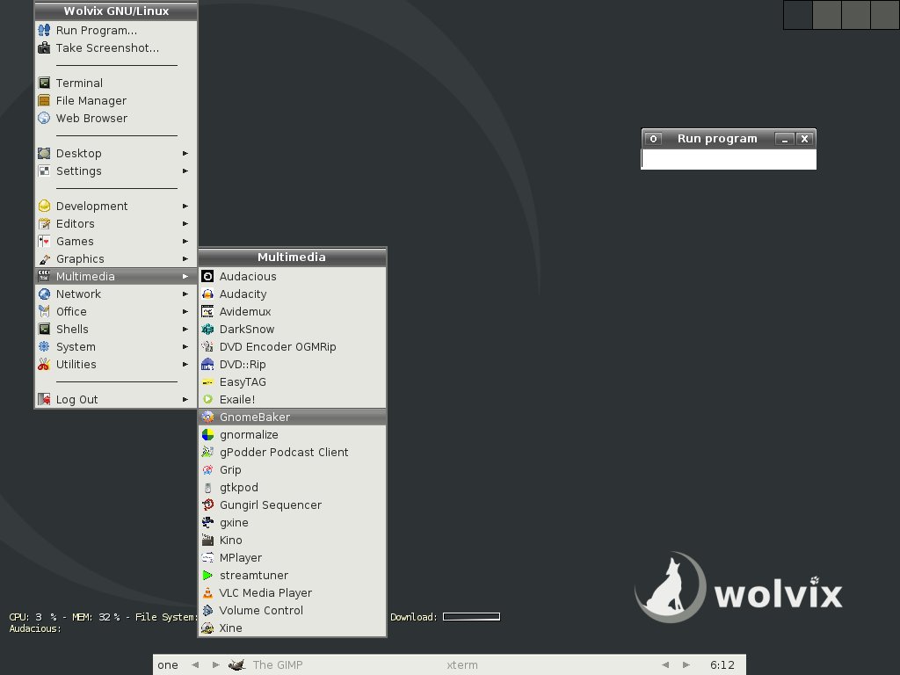The height and width of the screenshot is (675, 900).
Task: Click the Run program window menu button
Action: pyautogui.click(x=653, y=139)
